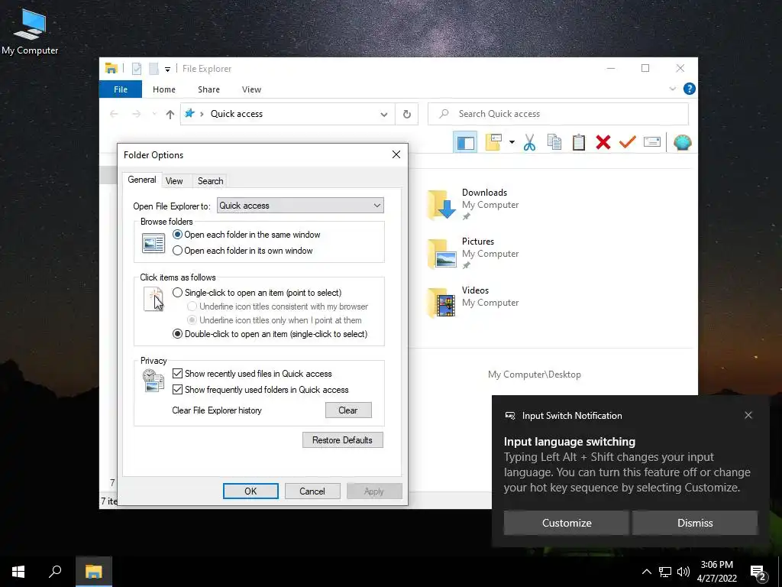Image resolution: width=782 pixels, height=587 pixels.
Task: Open the View ribbon tab of File Explorer
Action: (x=251, y=89)
